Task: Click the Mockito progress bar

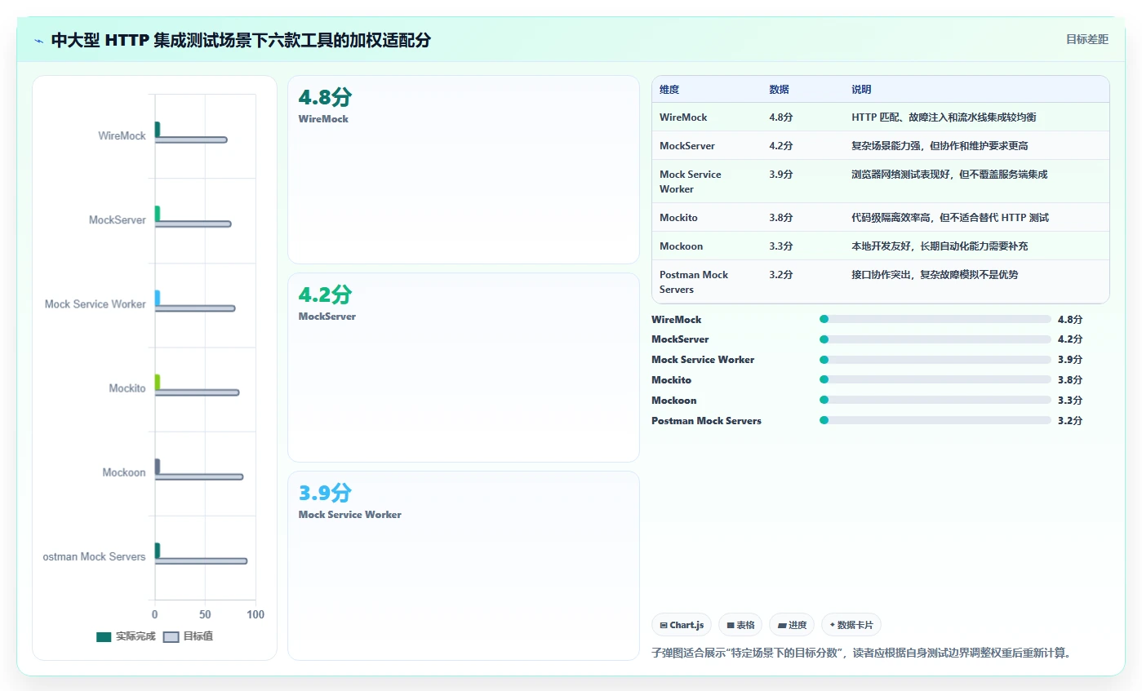Action: [935, 379]
